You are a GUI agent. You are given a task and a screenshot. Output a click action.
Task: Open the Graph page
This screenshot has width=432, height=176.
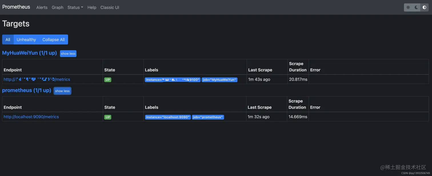coord(57,7)
